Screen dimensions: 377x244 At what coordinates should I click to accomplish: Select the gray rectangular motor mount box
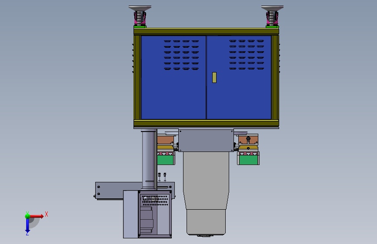point(206,141)
